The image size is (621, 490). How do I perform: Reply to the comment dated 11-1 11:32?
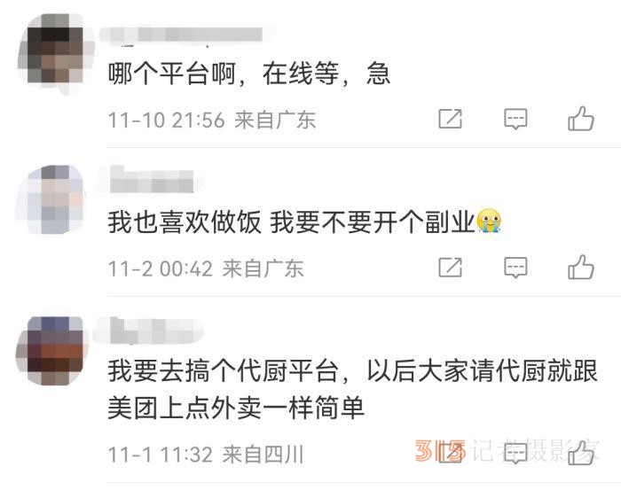point(515,453)
